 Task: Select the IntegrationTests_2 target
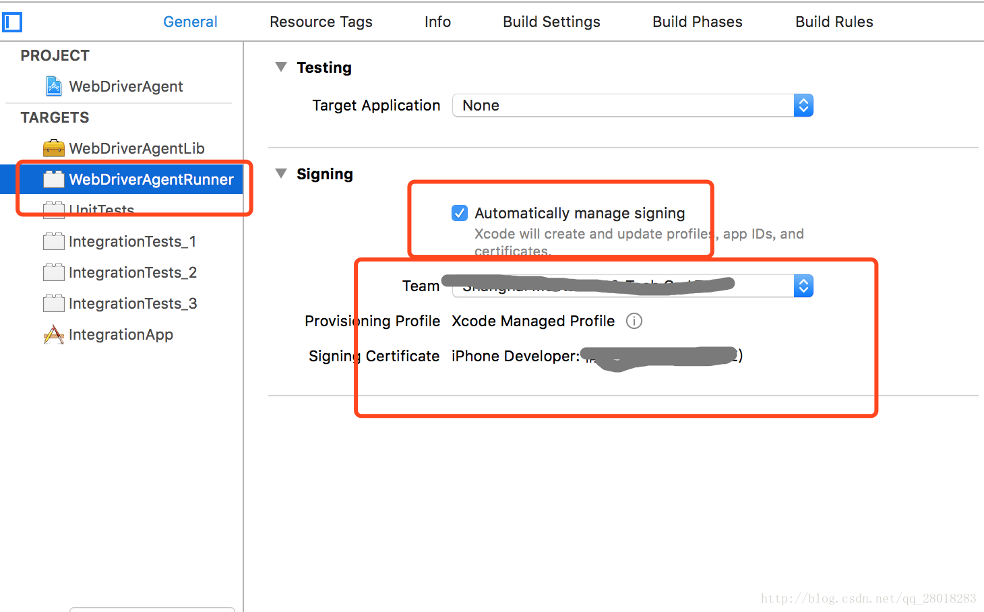point(133,272)
